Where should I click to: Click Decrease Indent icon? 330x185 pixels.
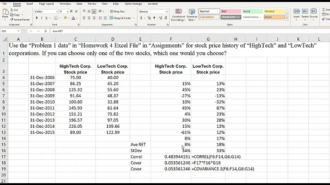pyautogui.click(x=100, y=18)
